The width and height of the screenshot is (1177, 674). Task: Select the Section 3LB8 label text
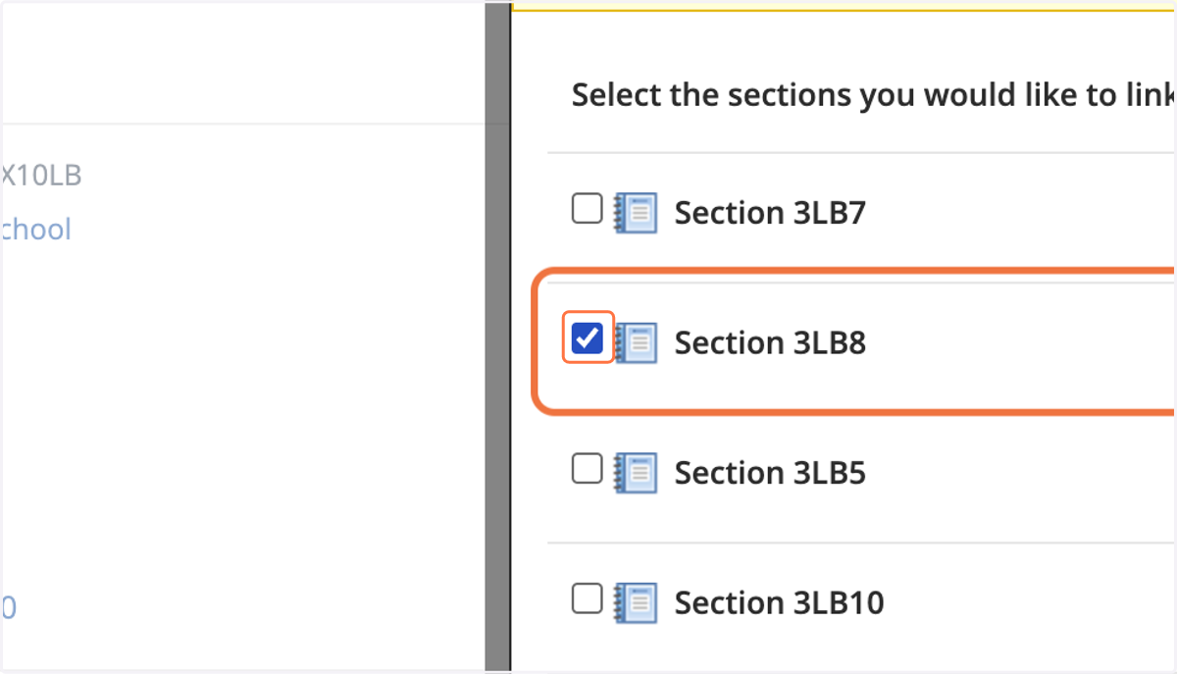click(770, 343)
